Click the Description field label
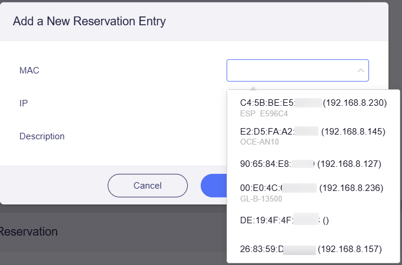Image resolution: width=402 pixels, height=265 pixels. tap(42, 136)
